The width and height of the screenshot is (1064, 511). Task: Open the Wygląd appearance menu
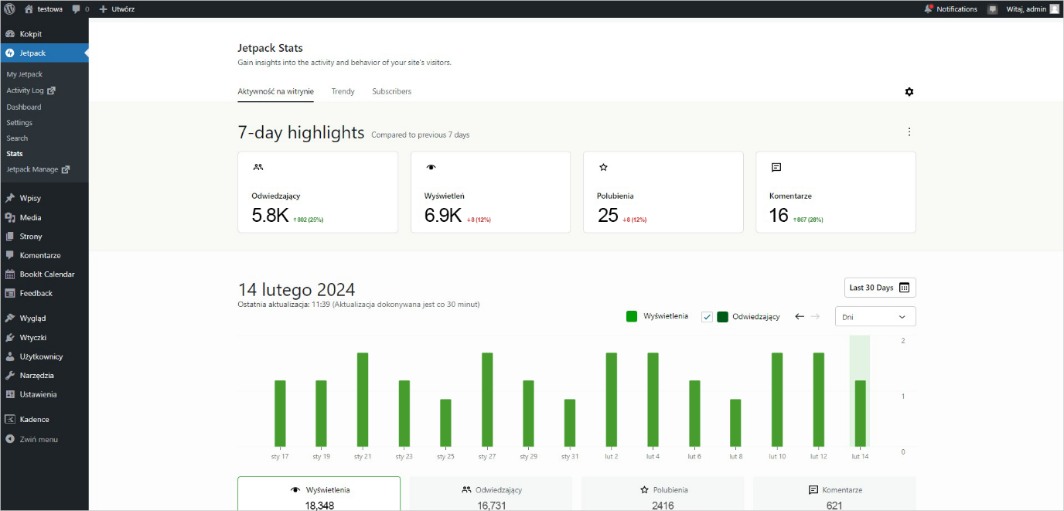44,319
